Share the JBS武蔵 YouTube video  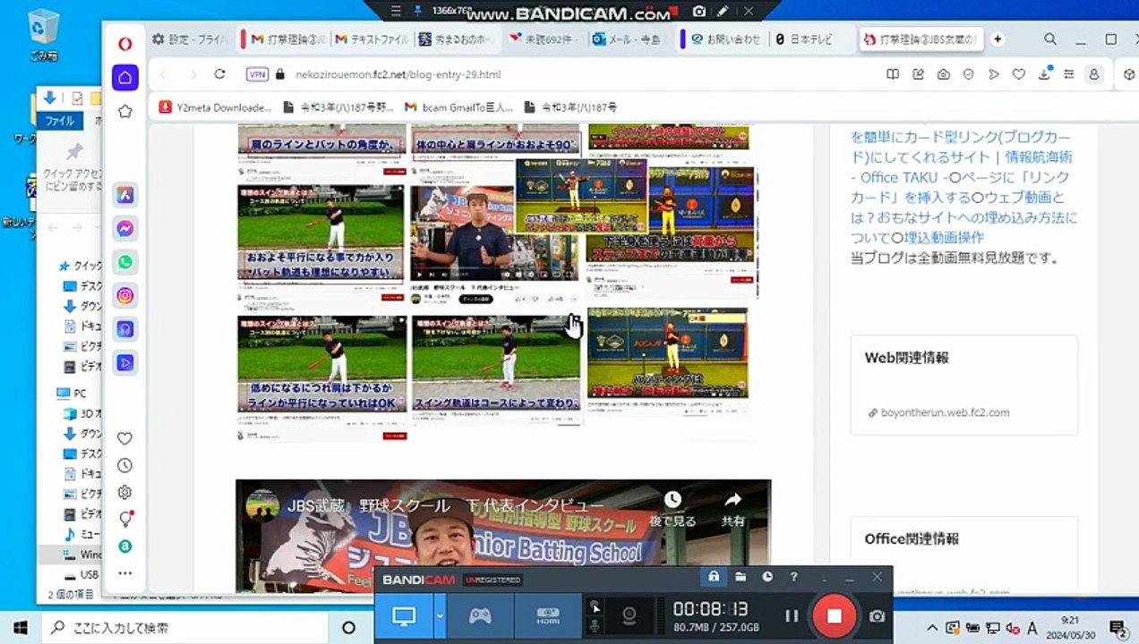pos(733,510)
